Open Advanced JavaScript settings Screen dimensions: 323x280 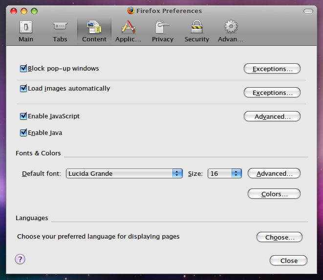pyautogui.click(x=272, y=116)
